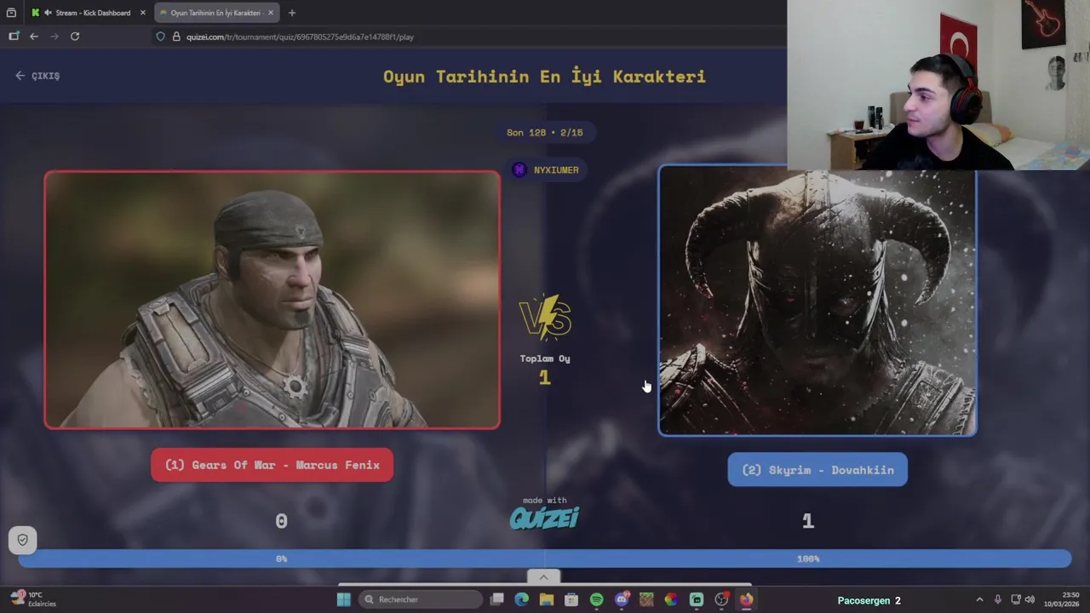Click the Son 128 • 2/16 round indicator
This screenshot has height=613, width=1090.
545,132
